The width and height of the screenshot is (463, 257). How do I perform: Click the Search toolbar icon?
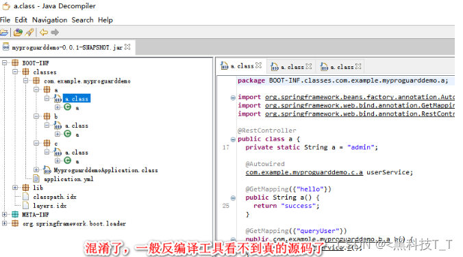pyautogui.click(x=29, y=32)
